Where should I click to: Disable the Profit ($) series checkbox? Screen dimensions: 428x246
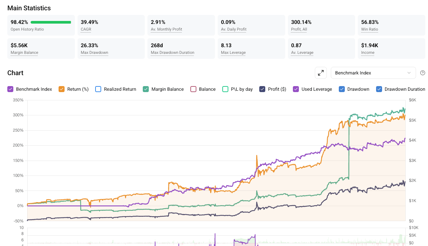262,89
